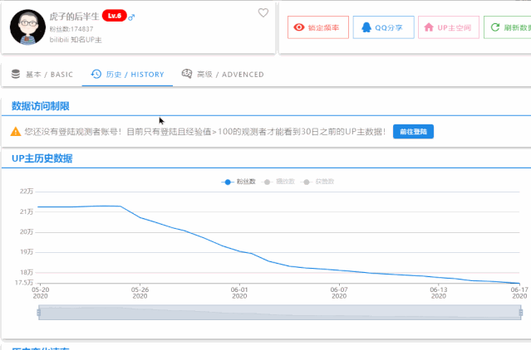
Task: Click the Lv.6 level badge
Action: pyautogui.click(x=114, y=16)
